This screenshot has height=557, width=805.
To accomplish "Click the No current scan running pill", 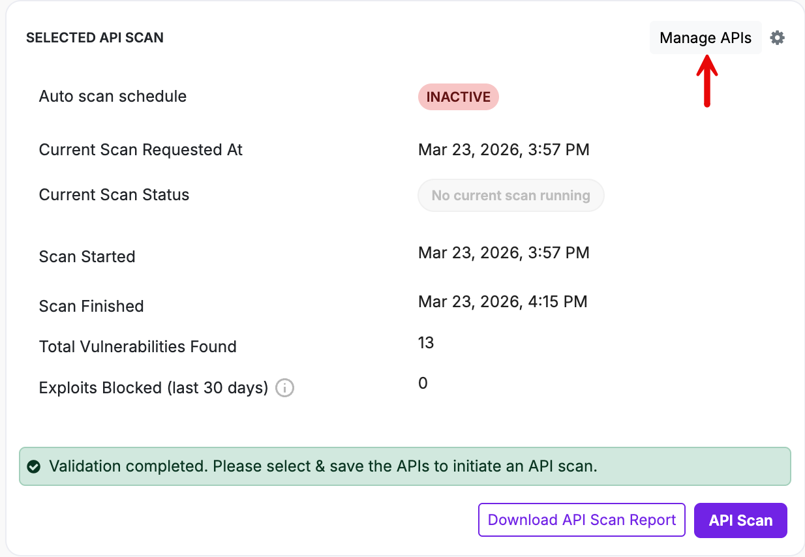I will [511, 196].
